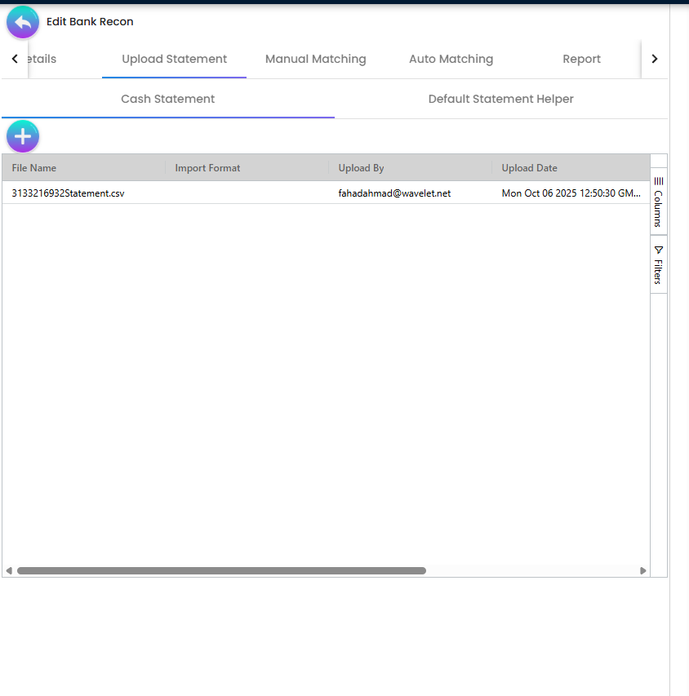Expand the Upload Date column header menu
689x696 pixels.
tap(529, 168)
